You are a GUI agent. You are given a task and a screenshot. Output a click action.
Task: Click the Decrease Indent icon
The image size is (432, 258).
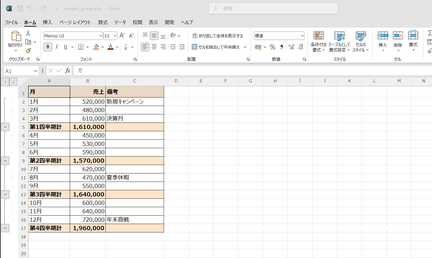coord(173,47)
